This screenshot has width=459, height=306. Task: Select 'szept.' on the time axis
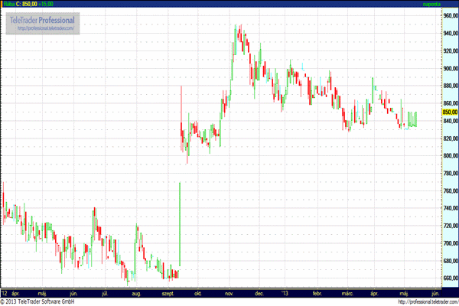click(168, 293)
